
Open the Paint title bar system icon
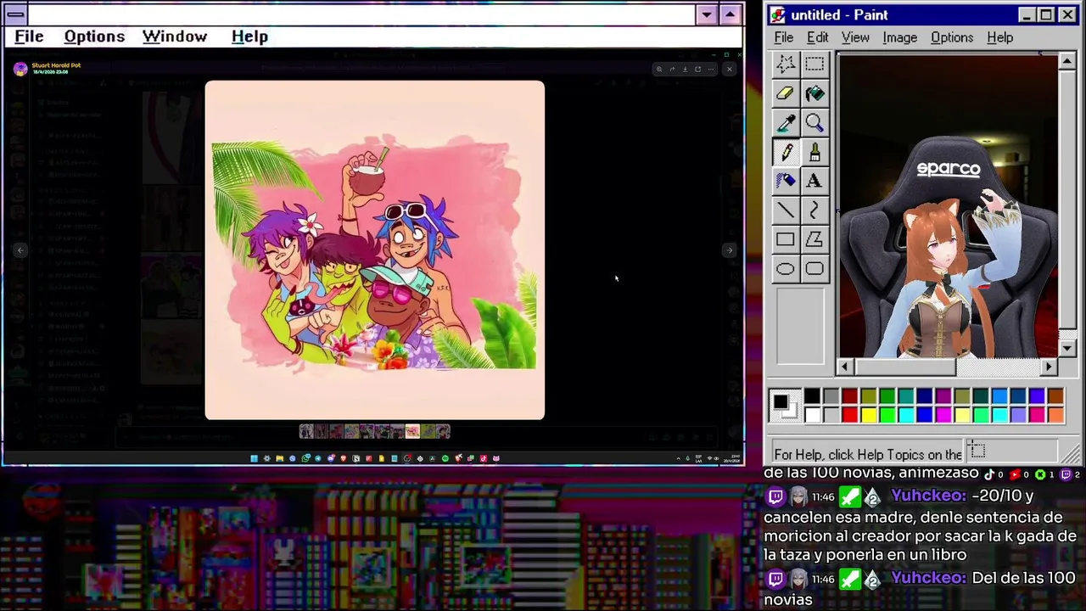point(777,15)
